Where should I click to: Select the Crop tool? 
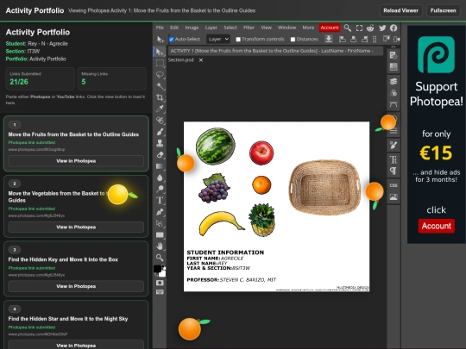coord(160,97)
